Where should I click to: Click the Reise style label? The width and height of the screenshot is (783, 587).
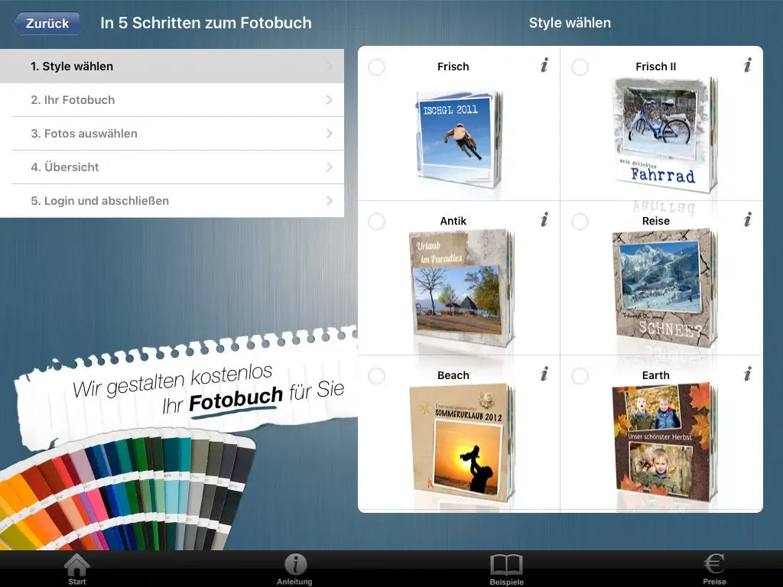coord(655,221)
